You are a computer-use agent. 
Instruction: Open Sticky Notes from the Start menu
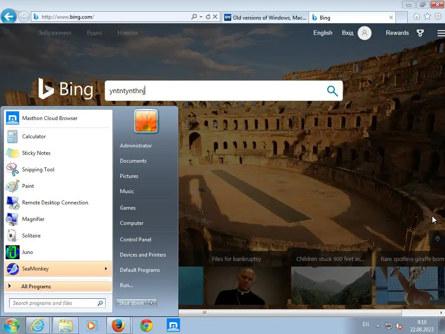(58, 153)
